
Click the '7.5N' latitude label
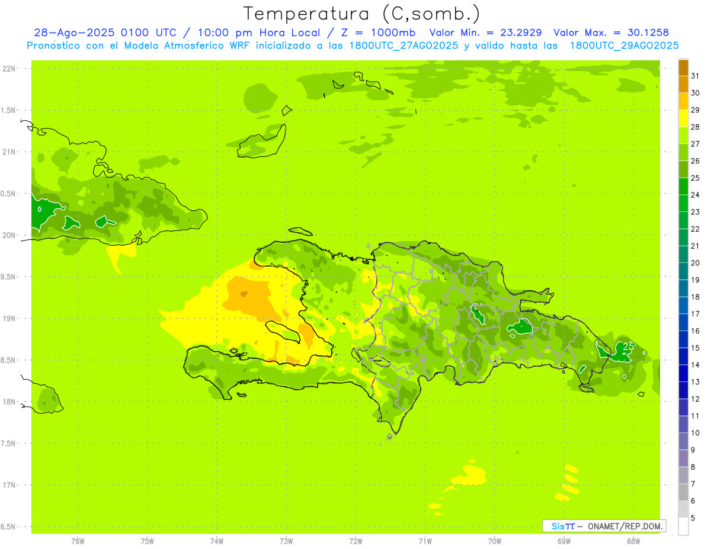point(9,444)
